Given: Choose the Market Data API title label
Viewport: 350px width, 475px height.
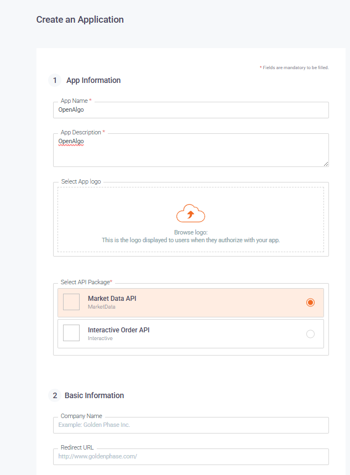Looking at the screenshot, I should [x=112, y=299].
